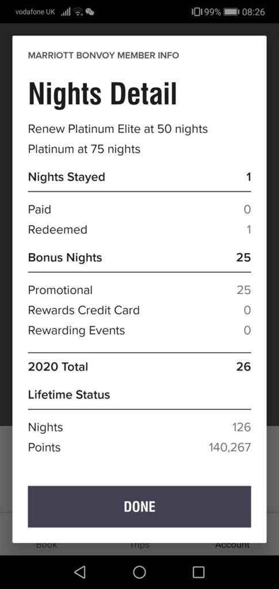This screenshot has height=589, width=279.
Task: Tap the DONE button
Action: click(x=139, y=506)
